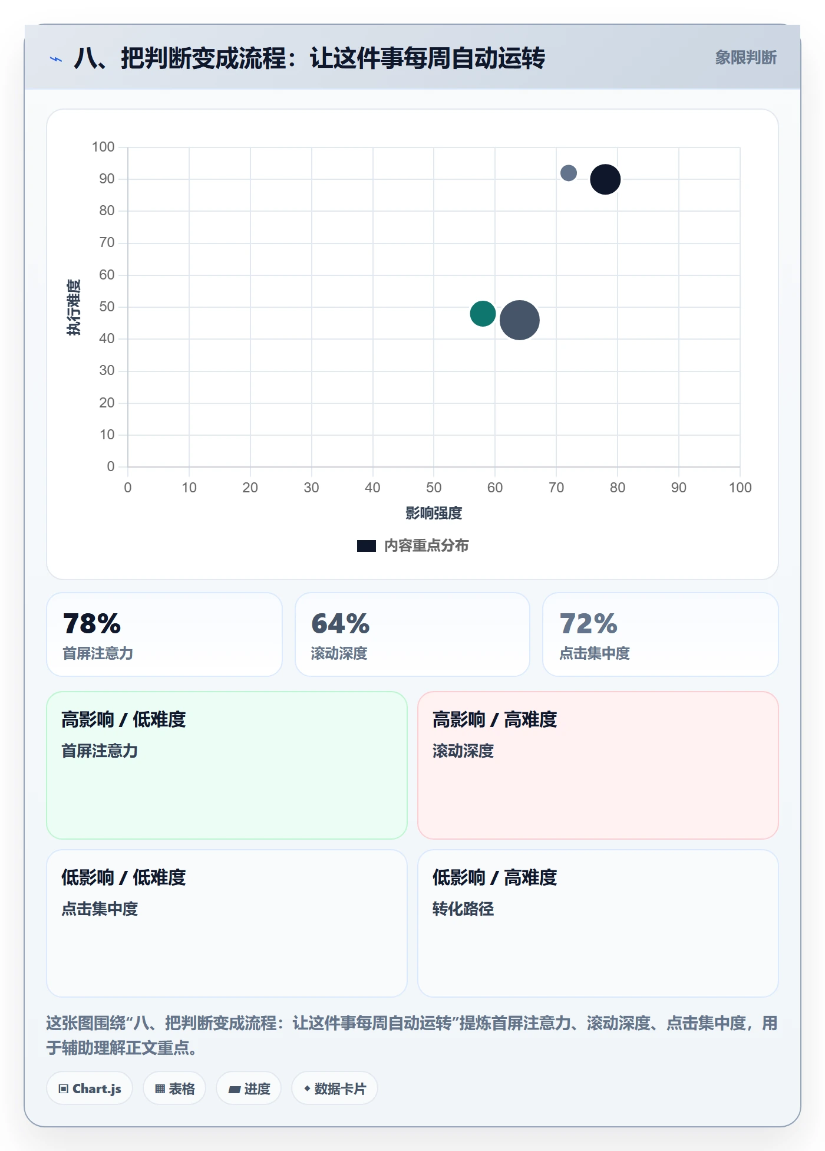Toggle dataset via 内容重点分布 legend label
Image resolution: width=825 pixels, height=1151 pixels.
[427, 545]
